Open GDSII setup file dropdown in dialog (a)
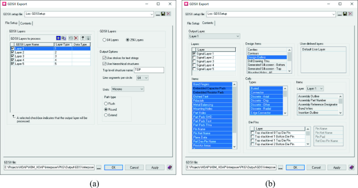 tap(152, 14)
